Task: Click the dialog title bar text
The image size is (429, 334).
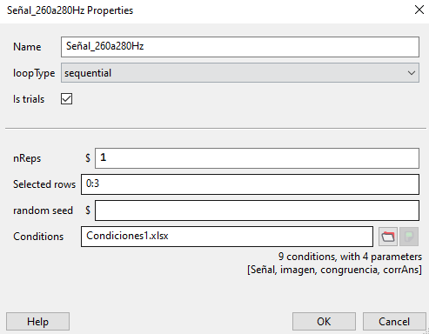Action: coord(70,10)
